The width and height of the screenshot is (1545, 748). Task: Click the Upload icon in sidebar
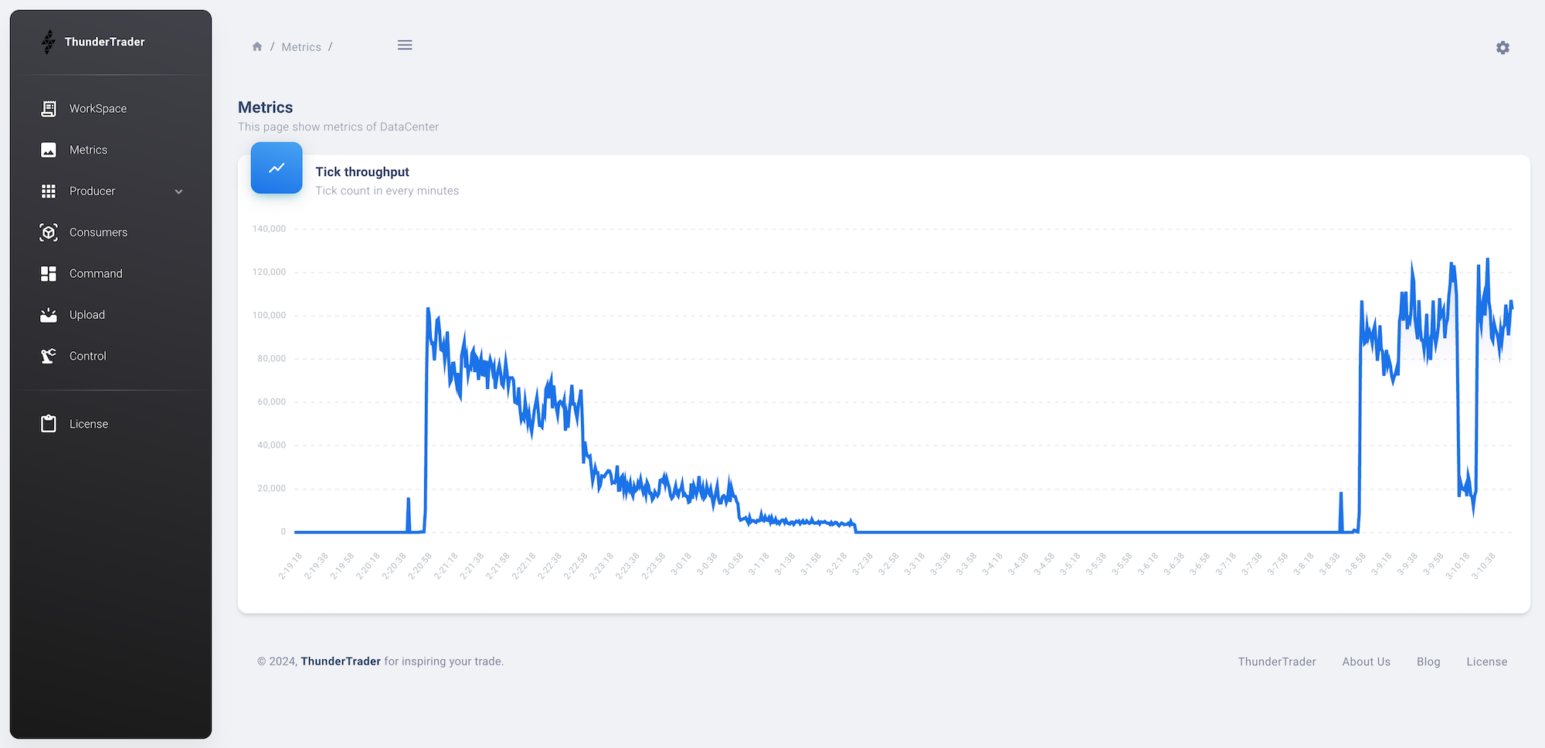point(49,315)
